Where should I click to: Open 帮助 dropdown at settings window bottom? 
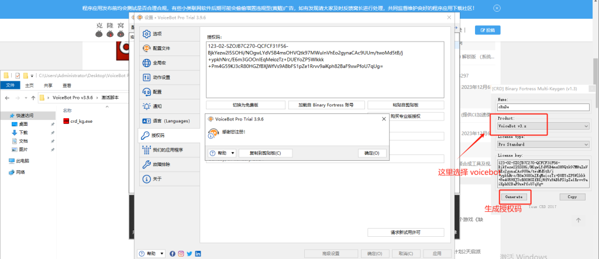[152, 254]
